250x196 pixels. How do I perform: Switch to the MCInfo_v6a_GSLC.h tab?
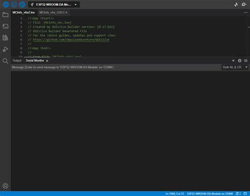pos(53,13)
